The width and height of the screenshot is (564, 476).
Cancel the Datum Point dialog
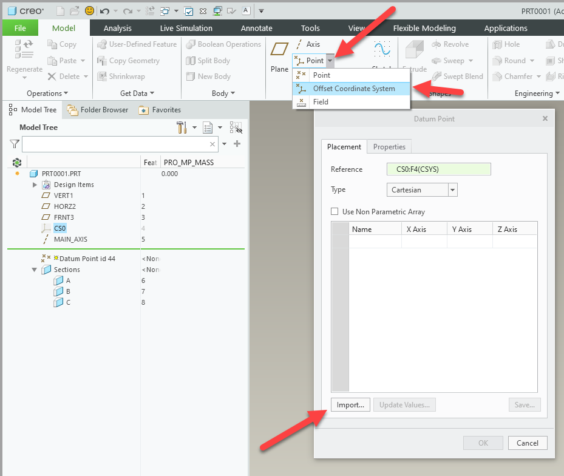527,443
